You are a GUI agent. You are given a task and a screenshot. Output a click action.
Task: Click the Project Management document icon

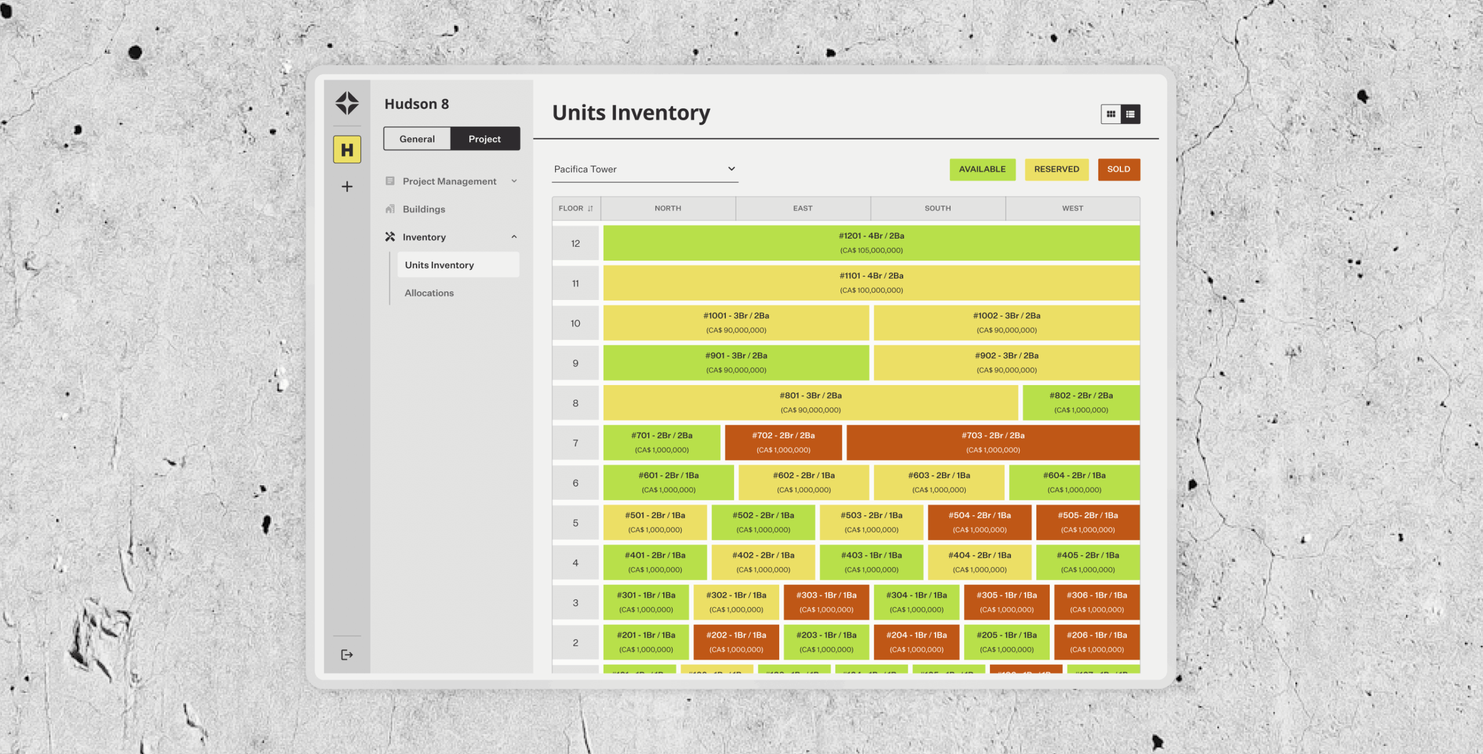(x=389, y=181)
